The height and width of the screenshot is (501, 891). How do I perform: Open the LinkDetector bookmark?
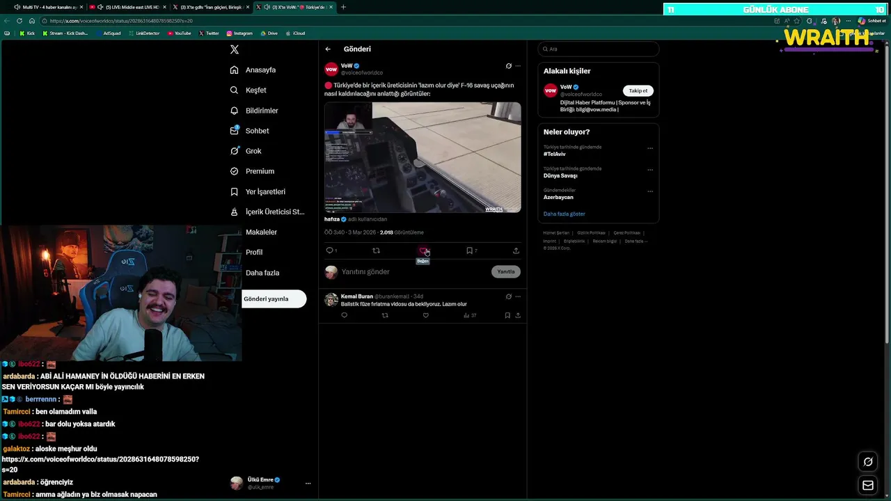click(x=145, y=33)
